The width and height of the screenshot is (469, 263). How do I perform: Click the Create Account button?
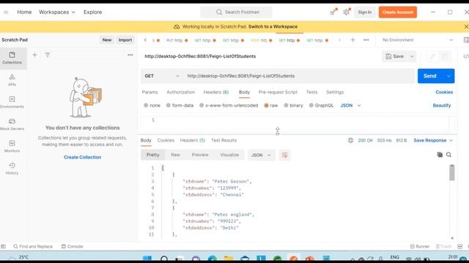pyautogui.click(x=397, y=12)
